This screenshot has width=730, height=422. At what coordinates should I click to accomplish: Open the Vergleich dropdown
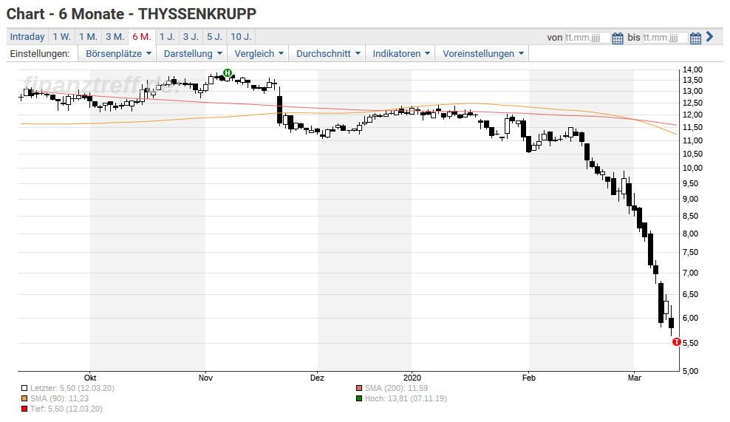click(x=259, y=53)
